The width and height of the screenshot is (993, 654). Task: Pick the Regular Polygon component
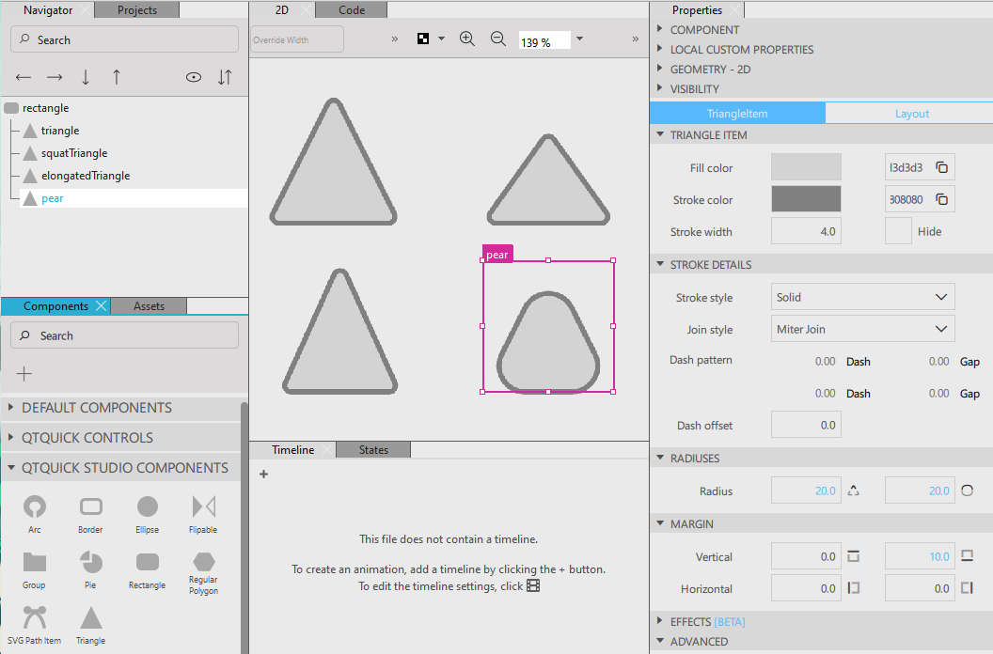[x=203, y=562]
